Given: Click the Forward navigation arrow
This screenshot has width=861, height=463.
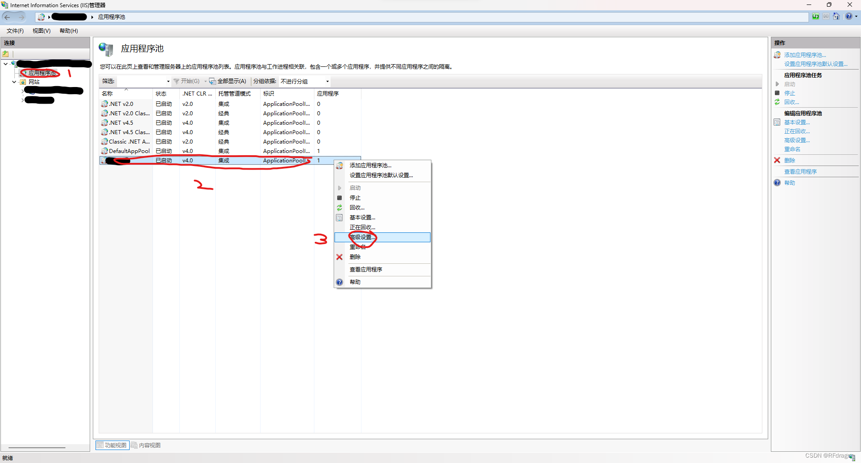Looking at the screenshot, I should (x=21, y=17).
